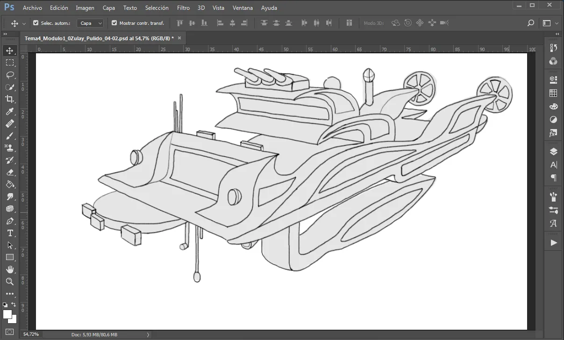Screen dimensions: 564x340
Task: Close the Tema4_Modulo1 document tab
Action: click(x=179, y=38)
